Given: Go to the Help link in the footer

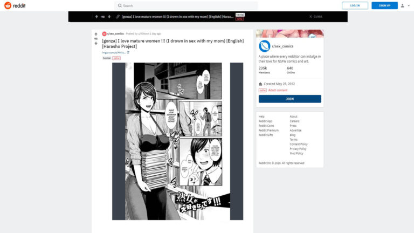Looking at the screenshot, I should [261, 116].
